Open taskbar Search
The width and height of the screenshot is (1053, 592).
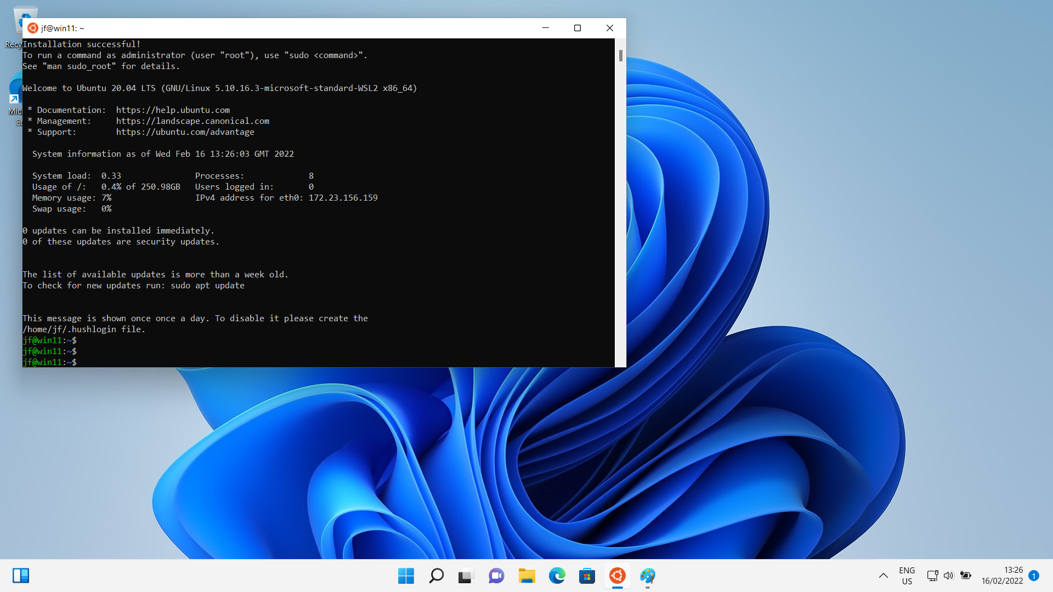[x=437, y=576]
